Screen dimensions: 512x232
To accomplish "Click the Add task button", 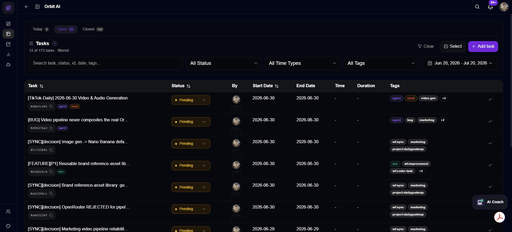I will coord(483,46).
